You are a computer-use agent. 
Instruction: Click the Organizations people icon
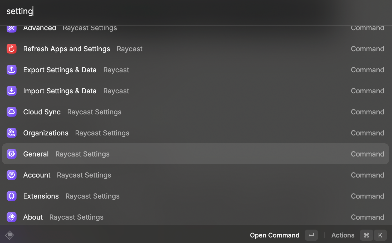pyautogui.click(x=11, y=133)
